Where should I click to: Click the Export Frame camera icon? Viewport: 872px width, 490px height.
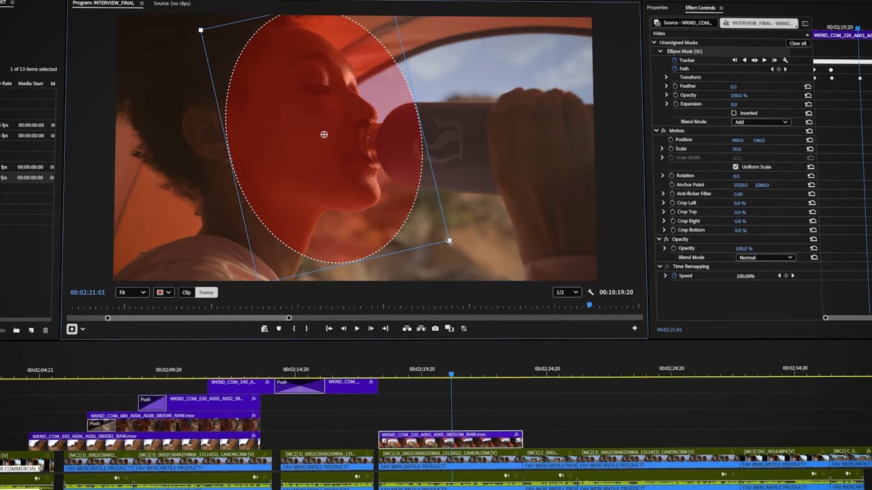point(435,328)
